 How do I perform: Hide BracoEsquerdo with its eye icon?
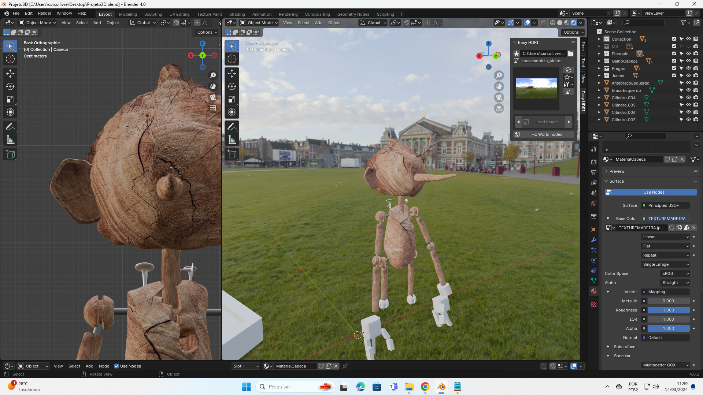click(689, 90)
